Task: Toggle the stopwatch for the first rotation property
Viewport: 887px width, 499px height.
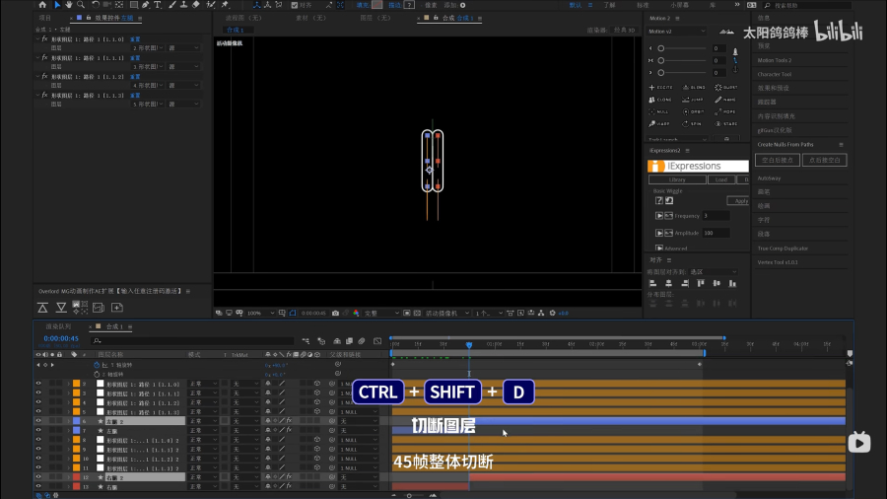Action: coord(97,365)
